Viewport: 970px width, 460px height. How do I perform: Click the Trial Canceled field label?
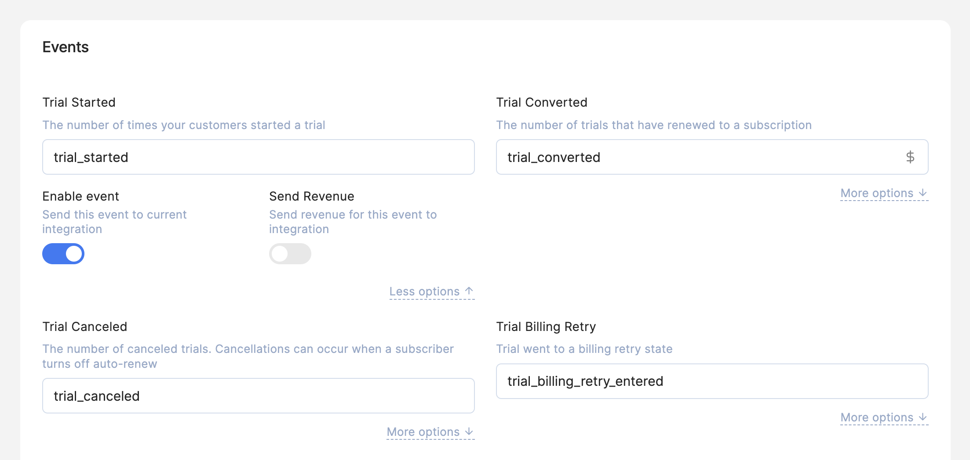pos(84,327)
